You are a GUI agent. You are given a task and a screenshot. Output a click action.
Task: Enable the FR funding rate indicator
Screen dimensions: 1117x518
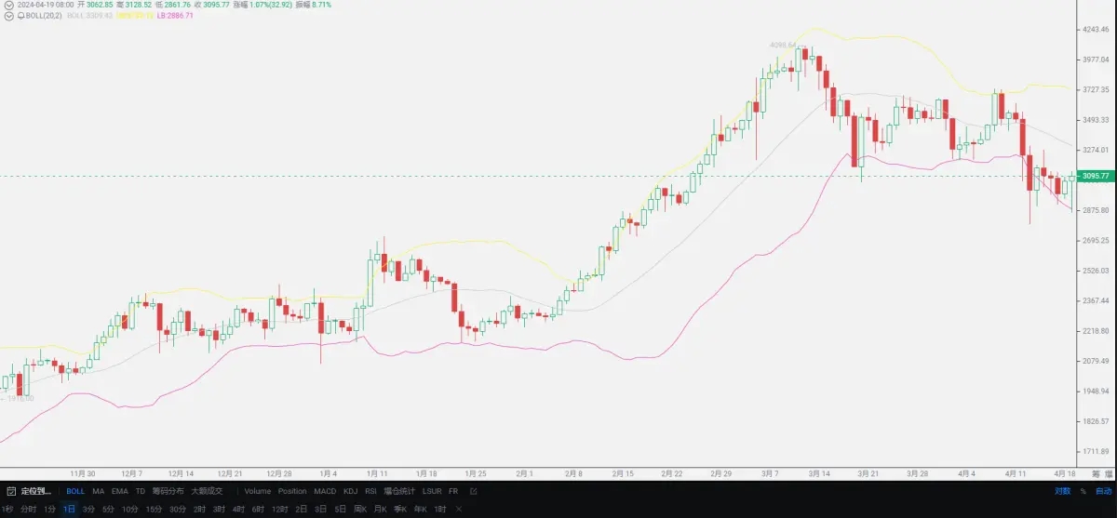click(x=453, y=491)
